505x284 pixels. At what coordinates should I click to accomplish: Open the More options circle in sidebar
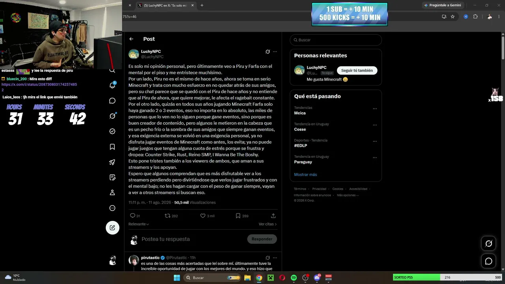[112, 208]
